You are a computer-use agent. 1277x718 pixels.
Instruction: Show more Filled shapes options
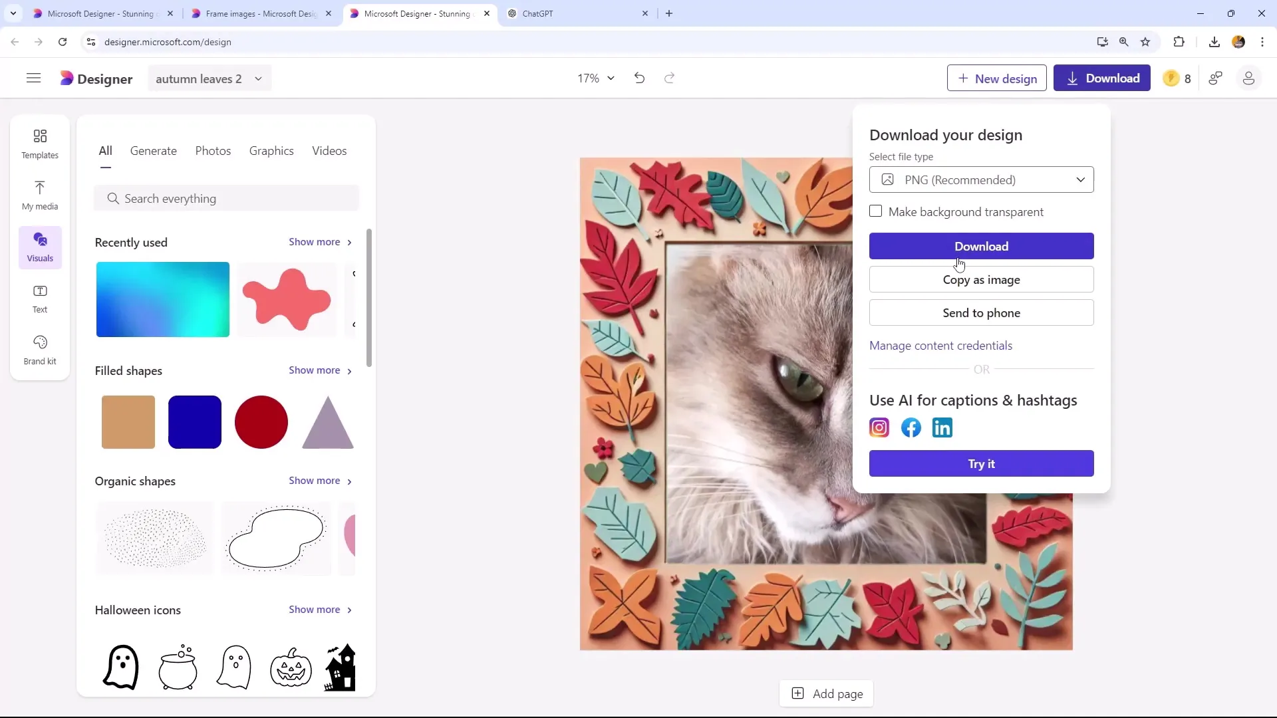click(321, 369)
